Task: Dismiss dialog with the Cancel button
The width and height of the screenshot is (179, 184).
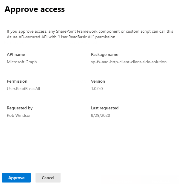Action: coord(48,178)
